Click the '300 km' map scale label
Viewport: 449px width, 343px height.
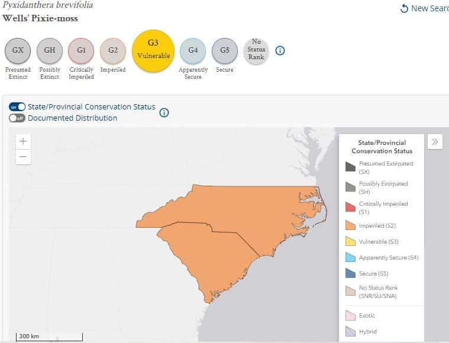(29, 336)
